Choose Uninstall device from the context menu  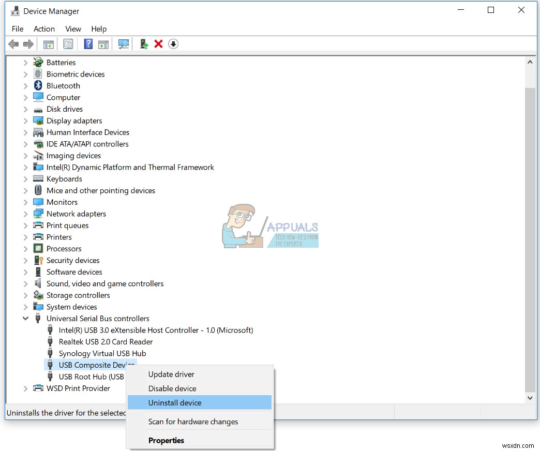[175, 402]
